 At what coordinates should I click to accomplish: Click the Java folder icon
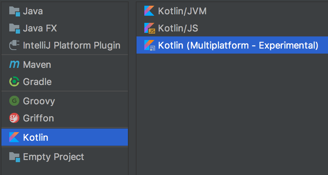(14, 11)
